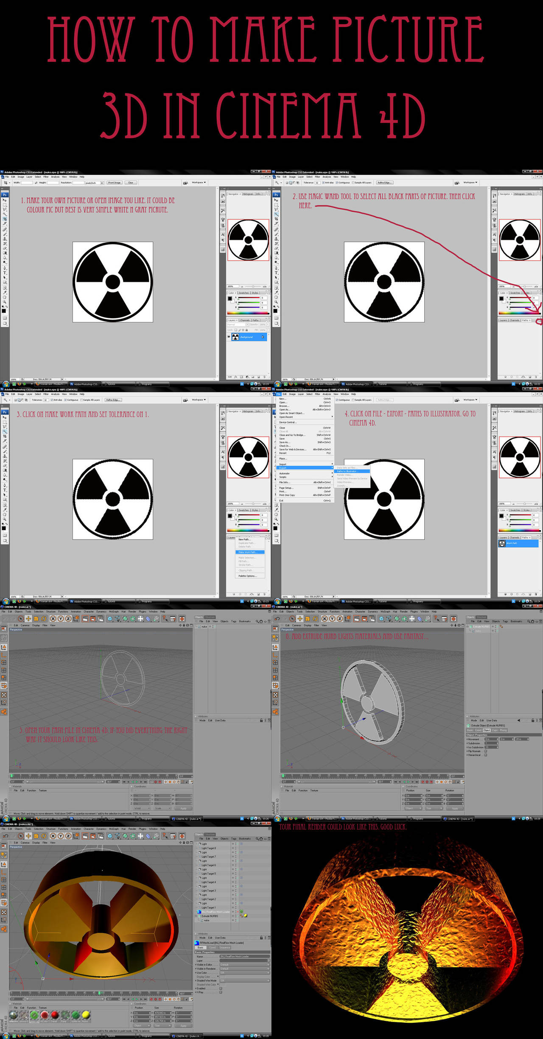Toggle Contiguous checkbox in step 2 options bar
This screenshot has height=1039, width=543.
(x=337, y=183)
